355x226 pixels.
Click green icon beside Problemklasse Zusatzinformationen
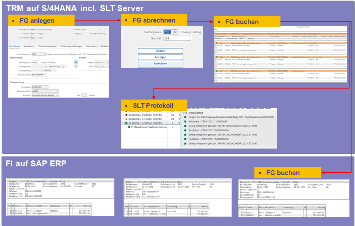[x=129, y=127]
